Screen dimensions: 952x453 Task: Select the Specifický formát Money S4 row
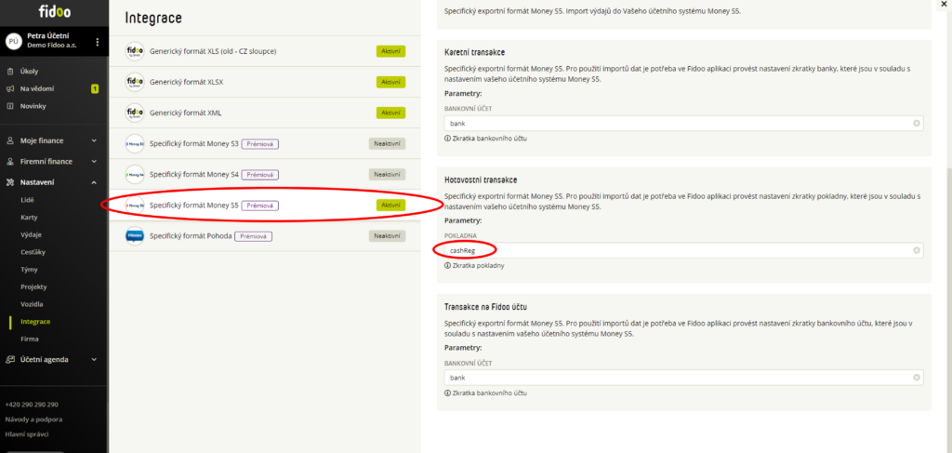pyautogui.click(x=265, y=174)
